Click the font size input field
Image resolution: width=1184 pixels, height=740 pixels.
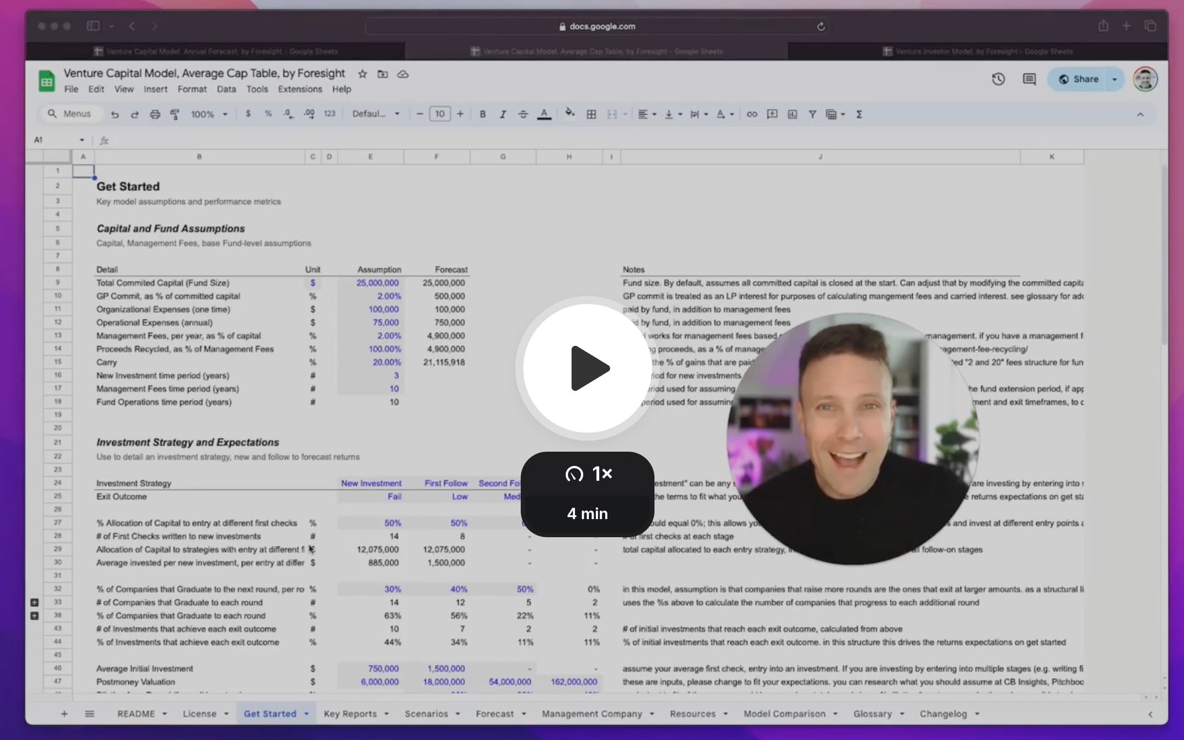coord(440,114)
